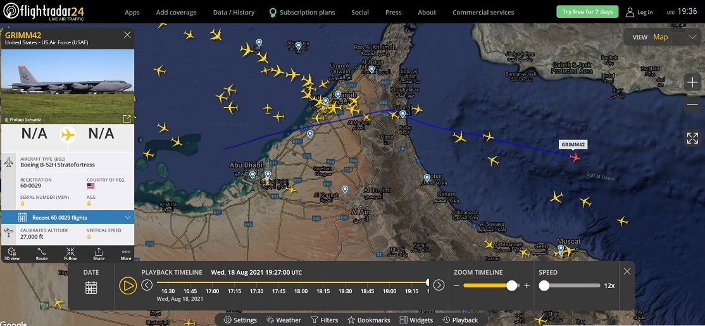This screenshot has width=705, height=326.
Task: Open the More options icon
Action: click(x=126, y=254)
